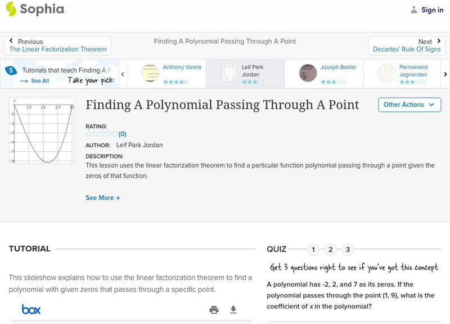
Task: Open the See All tutorials list
Action: (35, 81)
